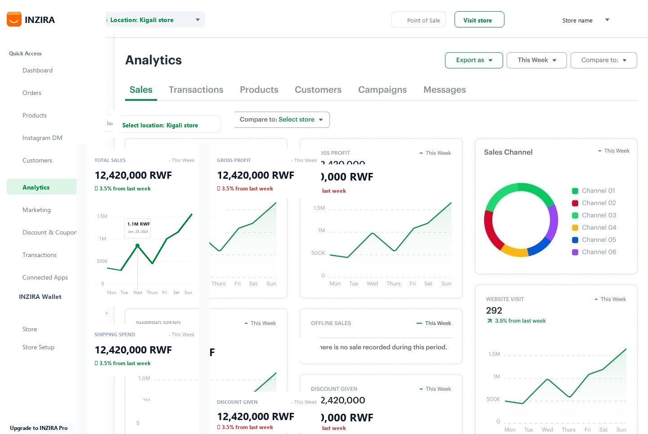The image size is (648, 434).
Task: Switch to the Messages tab
Action: click(444, 90)
